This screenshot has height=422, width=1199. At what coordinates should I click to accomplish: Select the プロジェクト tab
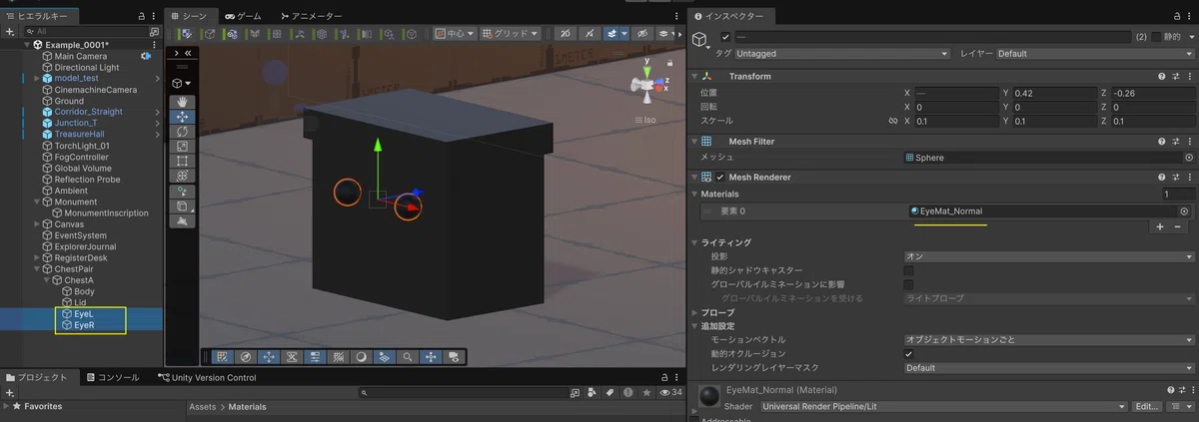[x=37, y=377]
